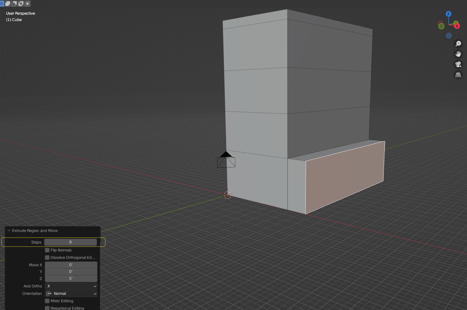The image size is (467, 310).
Task: Click the Normal orientation icon in dropdown
Action: [x=49, y=294]
